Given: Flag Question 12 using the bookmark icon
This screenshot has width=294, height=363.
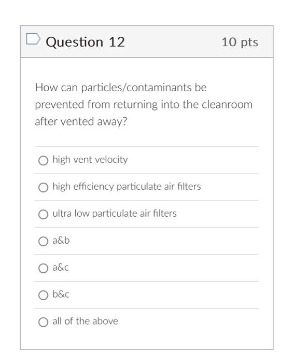Looking at the screenshot, I should click(33, 39).
